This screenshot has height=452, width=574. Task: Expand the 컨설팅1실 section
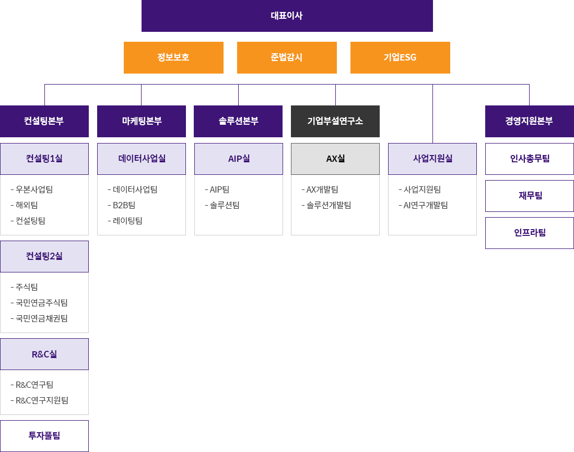44,159
